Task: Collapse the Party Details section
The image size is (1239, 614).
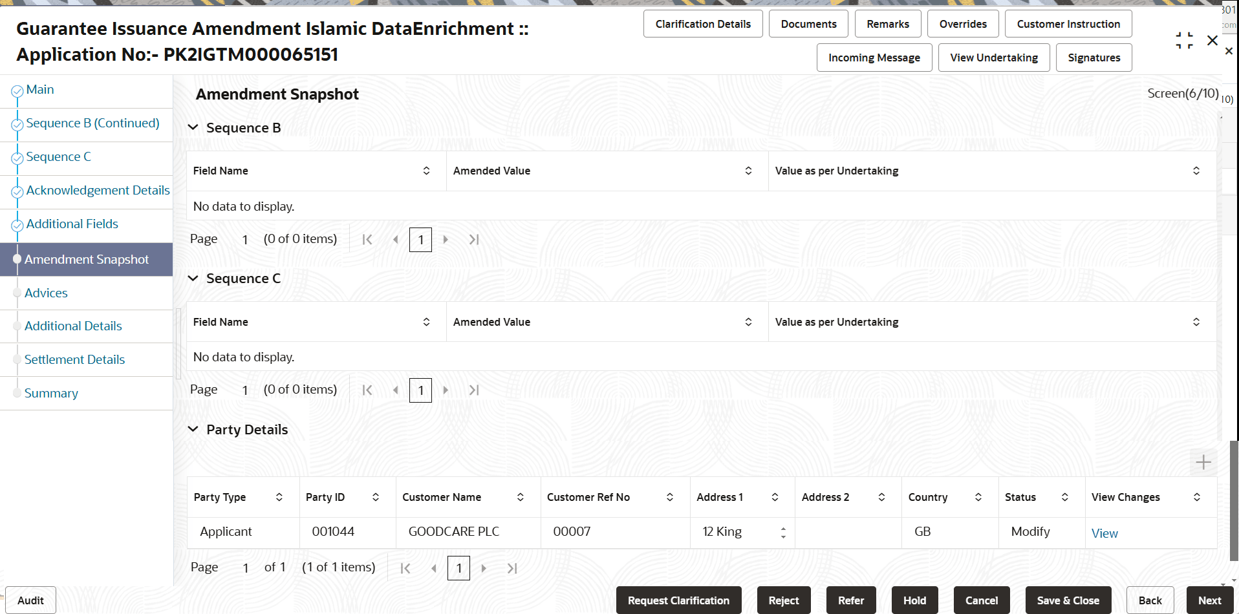Action: click(x=193, y=429)
